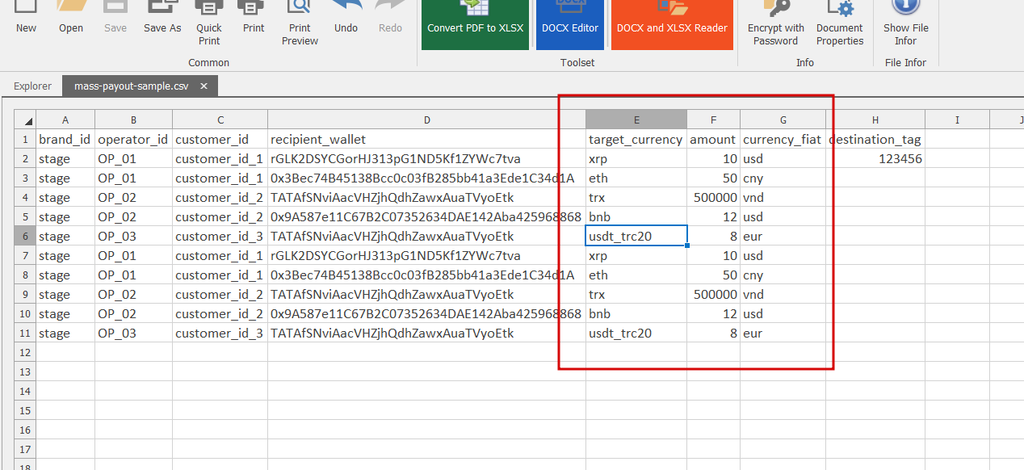Select row 12 header
Viewport: 1024px width, 470px height.
25,352
